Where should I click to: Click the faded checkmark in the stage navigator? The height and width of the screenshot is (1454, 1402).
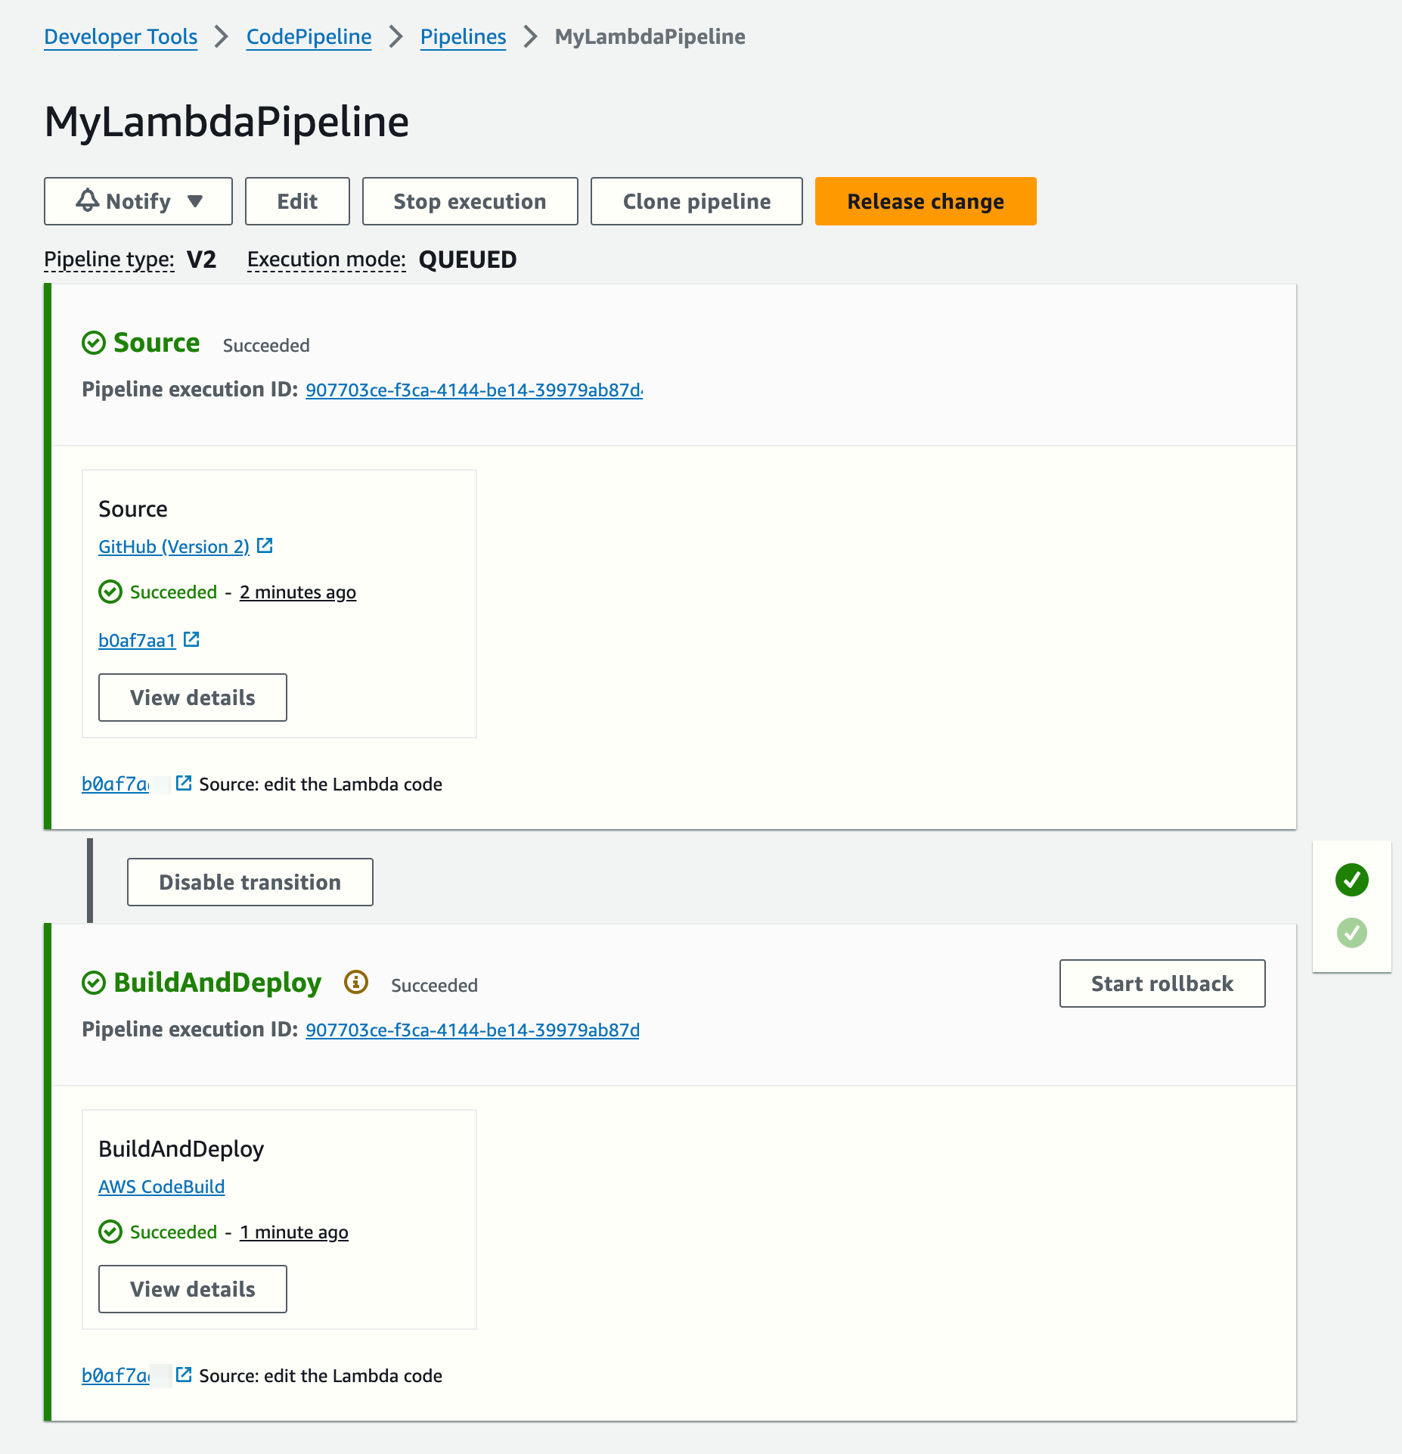1352,933
